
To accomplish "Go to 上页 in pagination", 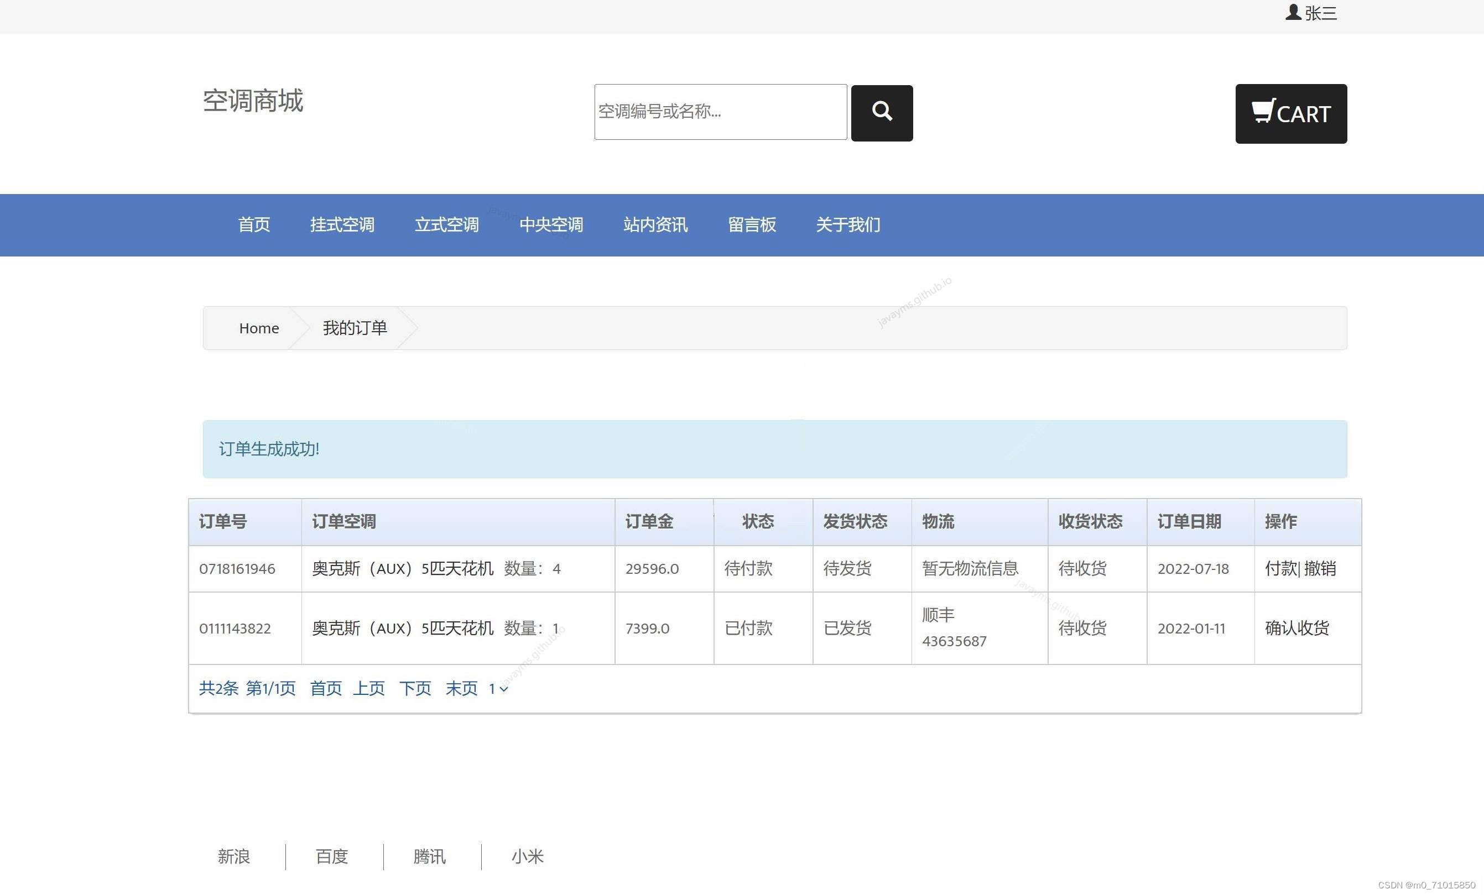I will point(368,688).
